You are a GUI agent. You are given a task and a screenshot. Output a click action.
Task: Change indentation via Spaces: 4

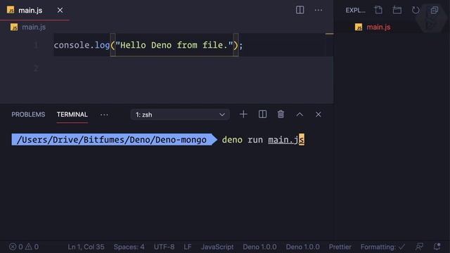tap(129, 247)
